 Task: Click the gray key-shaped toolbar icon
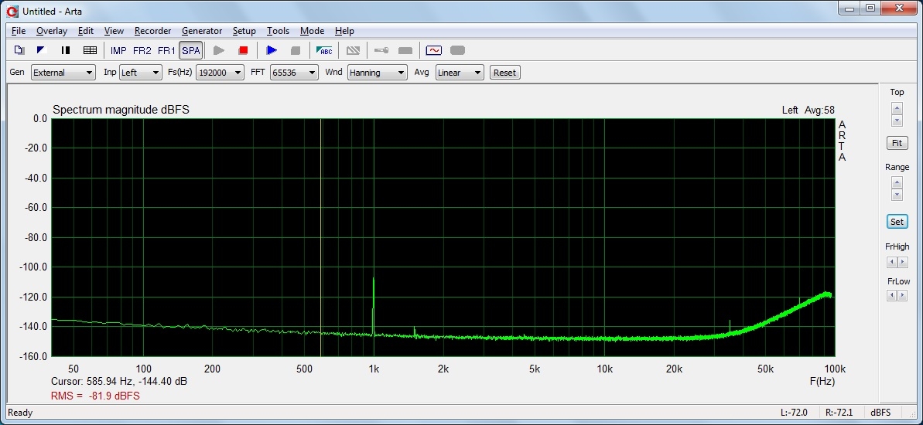tap(381, 50)
